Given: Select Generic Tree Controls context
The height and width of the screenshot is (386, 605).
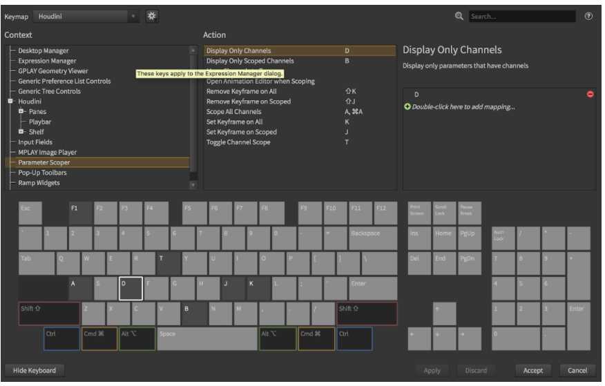Looking at the screenshot, I should click(x=50, y=91).
